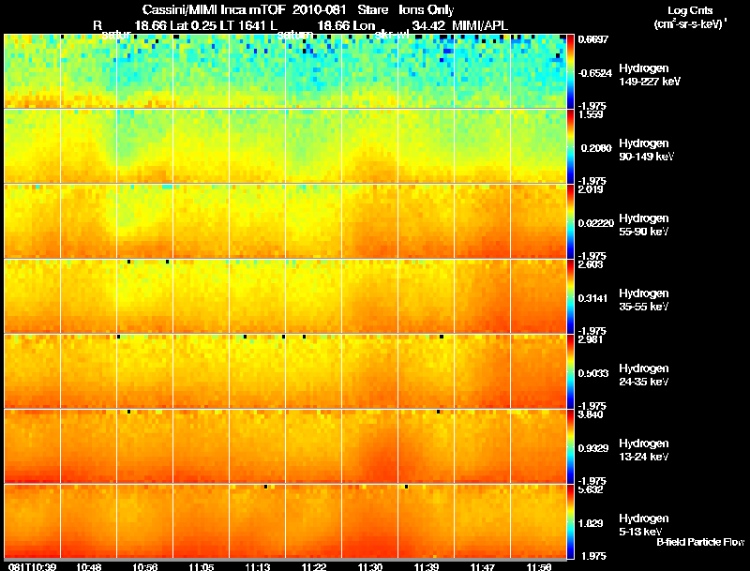Click the 'B-field Particle Flow' label
This screenshot has width=750, height=571.
[700, 542]
